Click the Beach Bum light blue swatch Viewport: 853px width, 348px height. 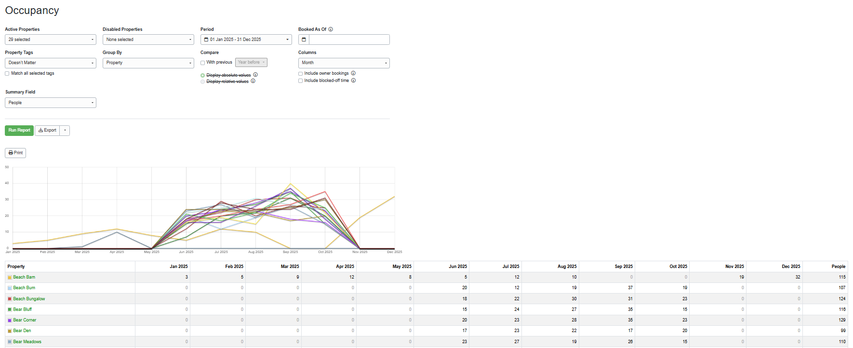click(10, 288)
